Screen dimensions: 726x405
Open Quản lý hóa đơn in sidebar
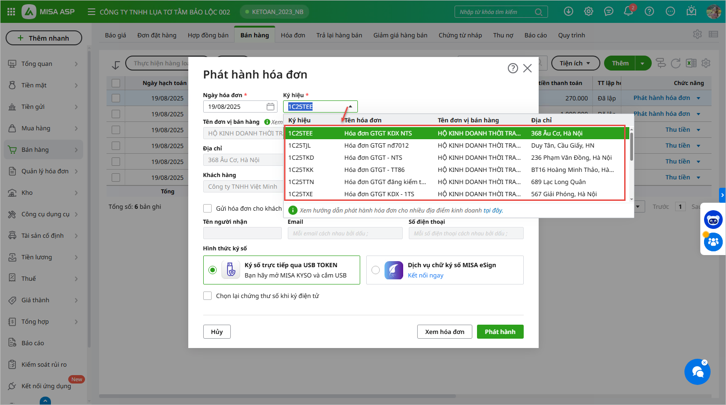[x=45, y=171]
